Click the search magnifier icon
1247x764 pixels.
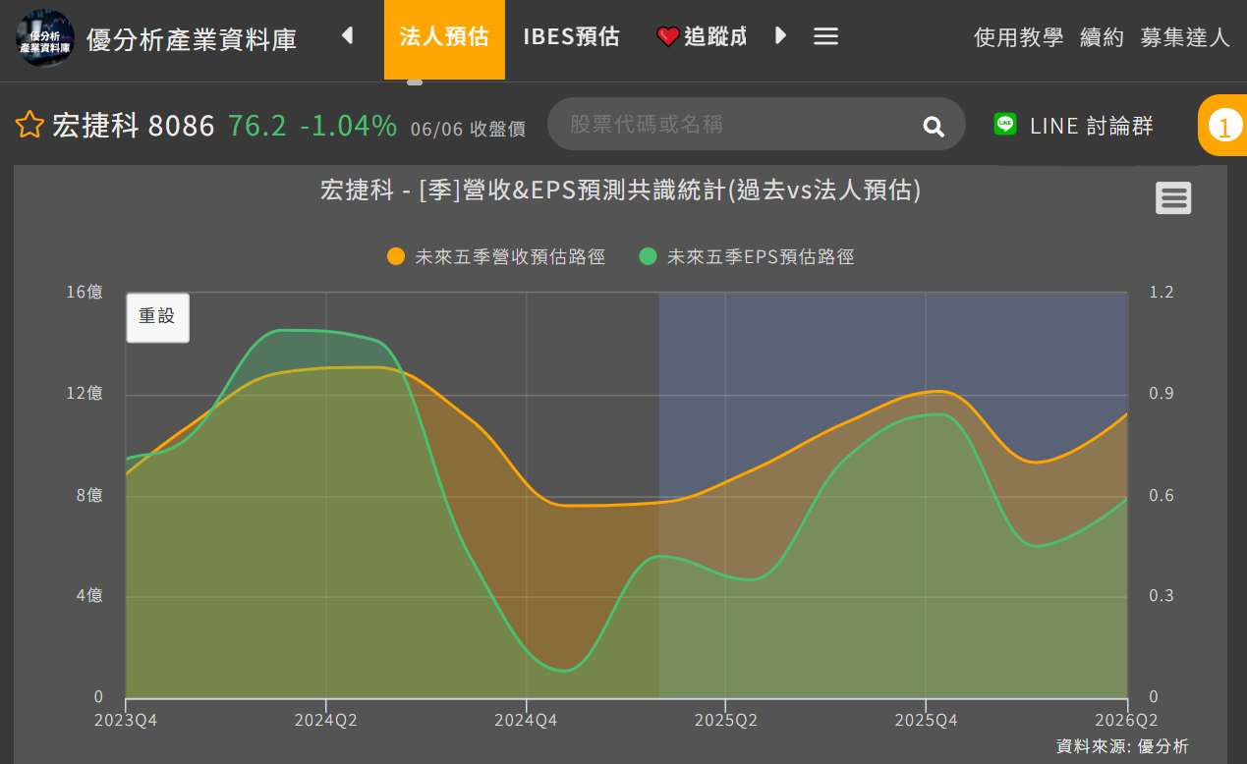(934, 126)
